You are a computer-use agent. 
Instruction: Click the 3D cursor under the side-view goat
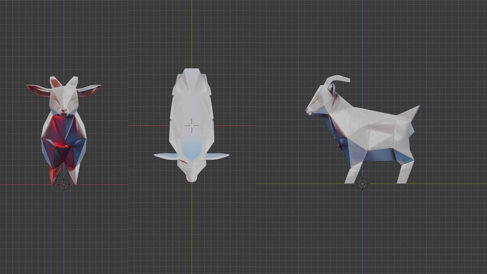363,184
